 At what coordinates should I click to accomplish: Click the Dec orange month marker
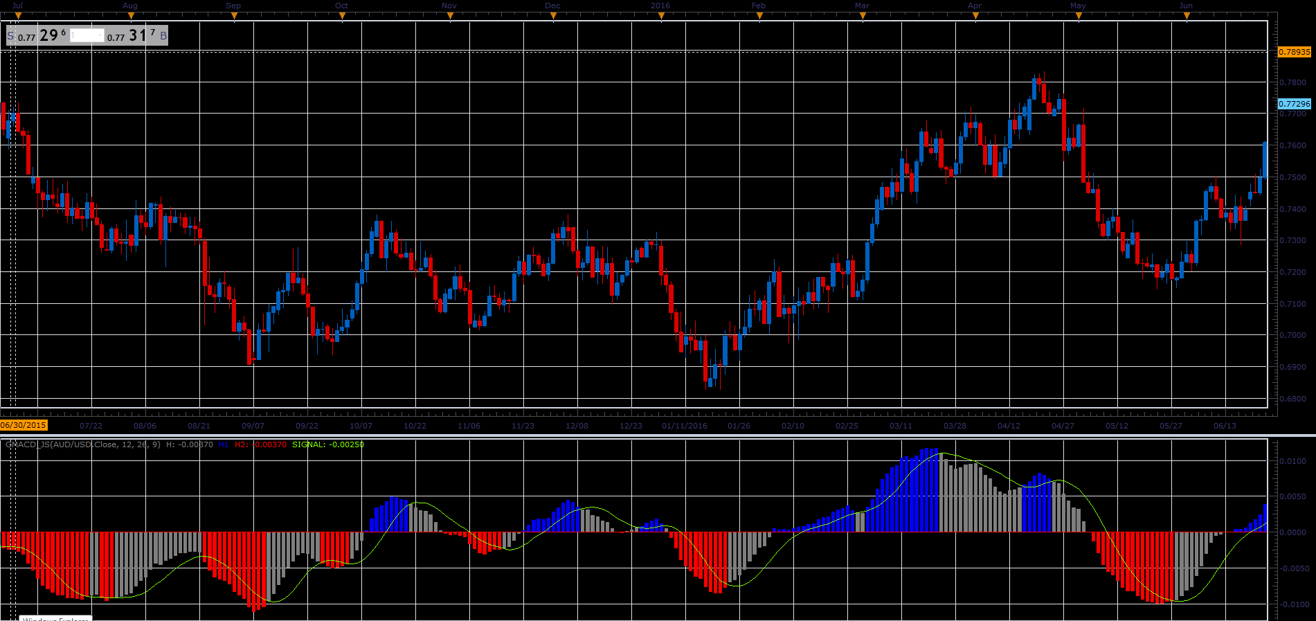[554, 15]
